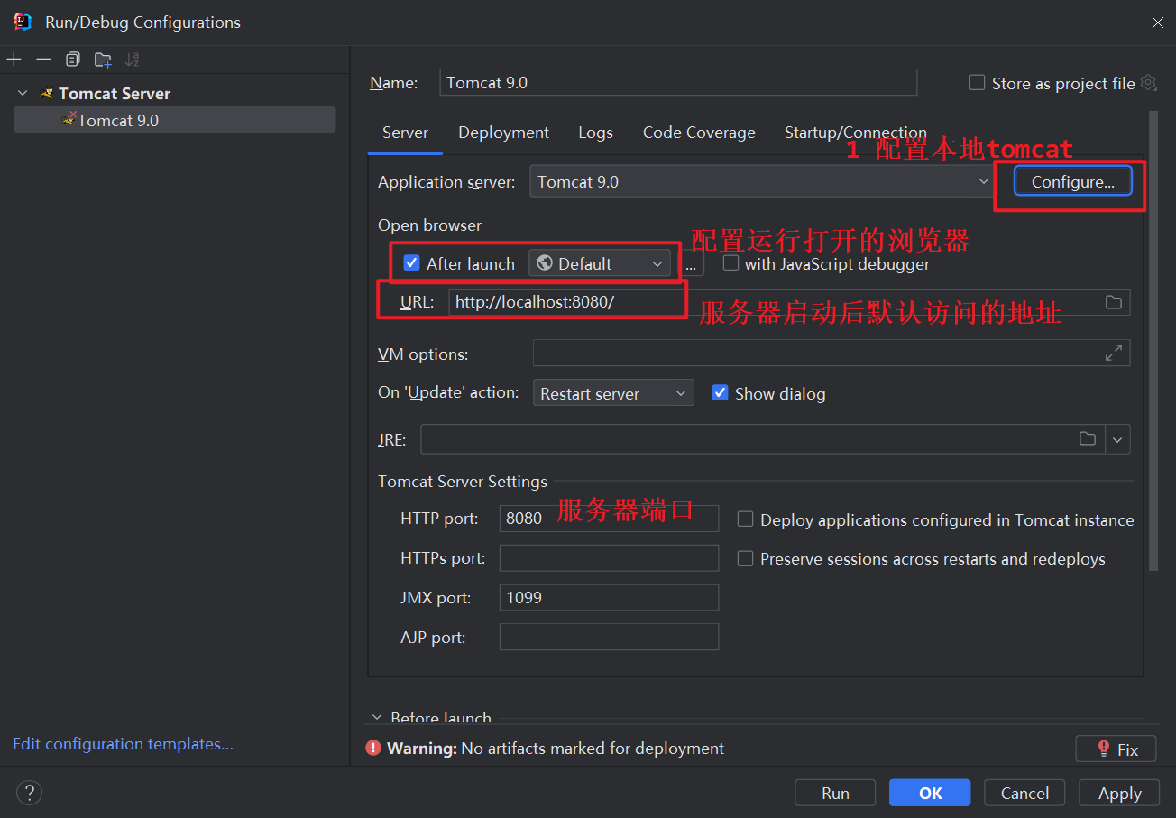
Task: Click the Tomcat 9.0 item icon in tree
Action: 69,119
